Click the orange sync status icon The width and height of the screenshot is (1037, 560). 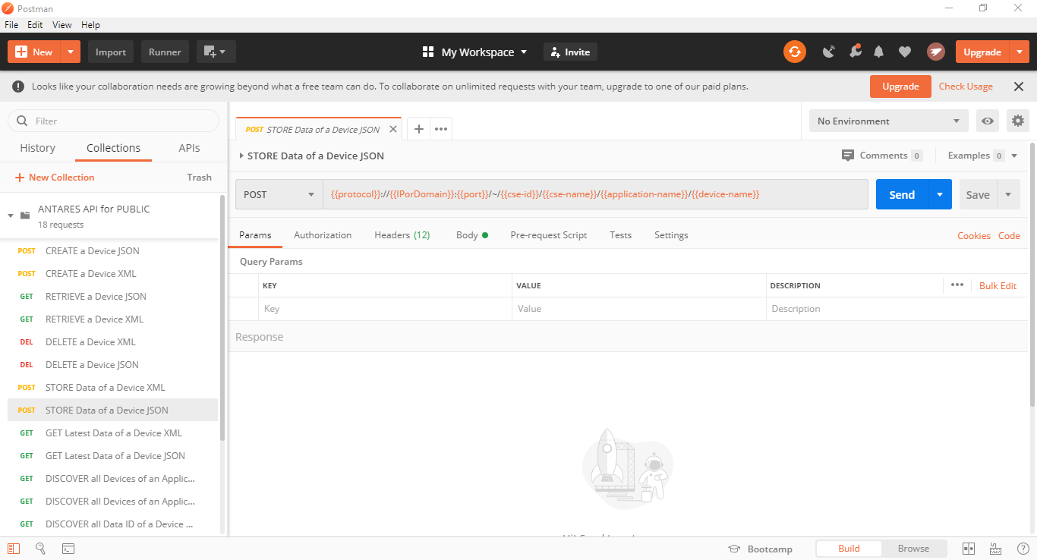[x=794, y=52]
